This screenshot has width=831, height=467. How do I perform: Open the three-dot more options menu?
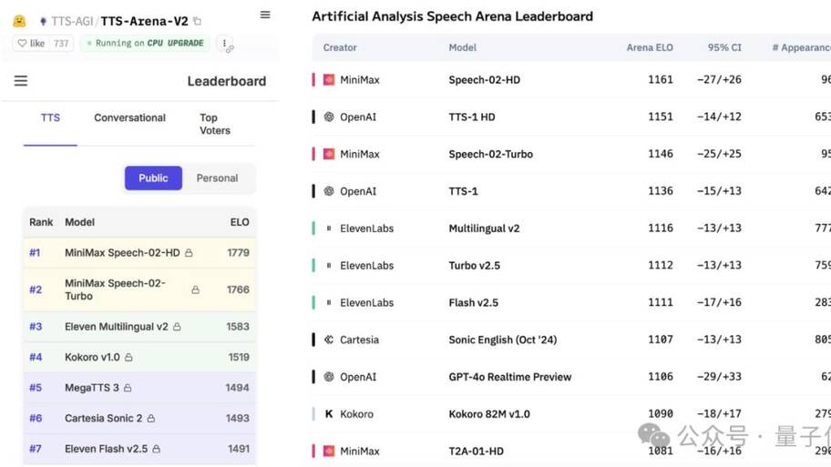coord(225,44)
